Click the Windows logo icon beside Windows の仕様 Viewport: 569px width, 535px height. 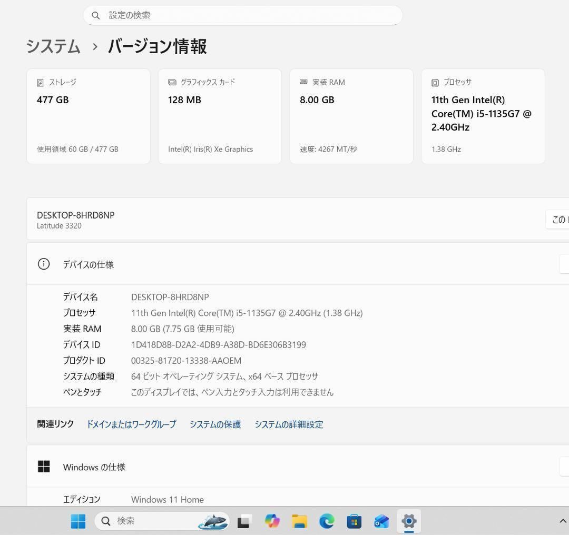44,466
